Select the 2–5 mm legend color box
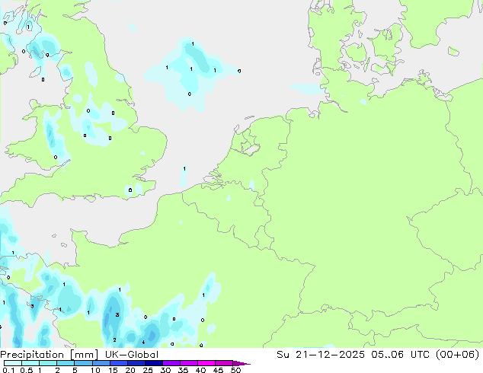Screen dimensions: 483x373 pyautogui.click(x=66, y=363)
